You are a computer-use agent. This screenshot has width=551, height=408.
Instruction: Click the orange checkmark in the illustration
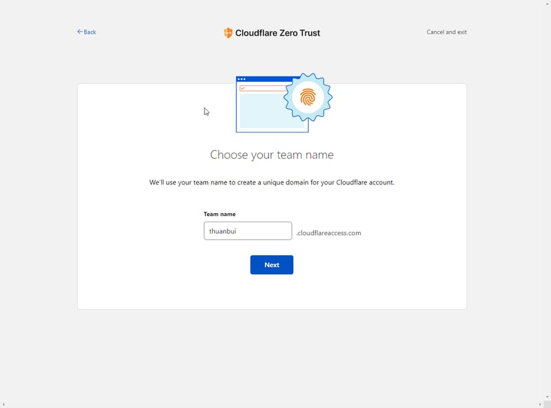(x=242, y=88)
